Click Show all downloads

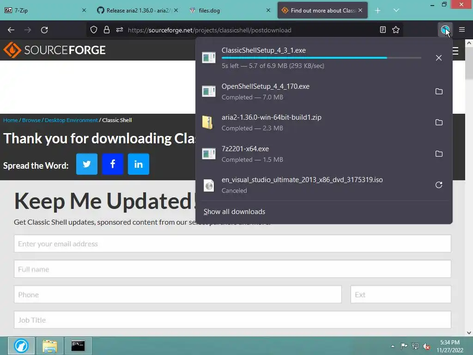[234, 212]
